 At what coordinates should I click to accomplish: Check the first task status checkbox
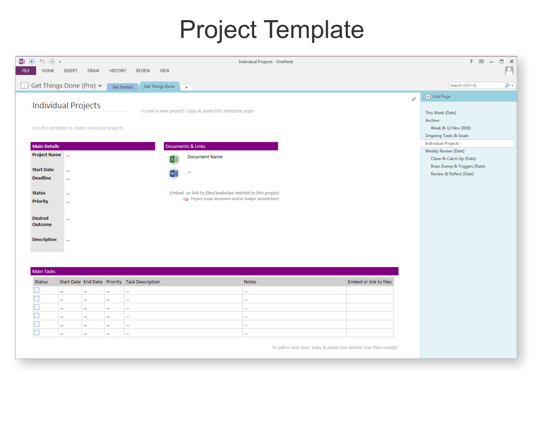(37, 290)
